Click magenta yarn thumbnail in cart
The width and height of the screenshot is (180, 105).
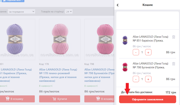125,67
